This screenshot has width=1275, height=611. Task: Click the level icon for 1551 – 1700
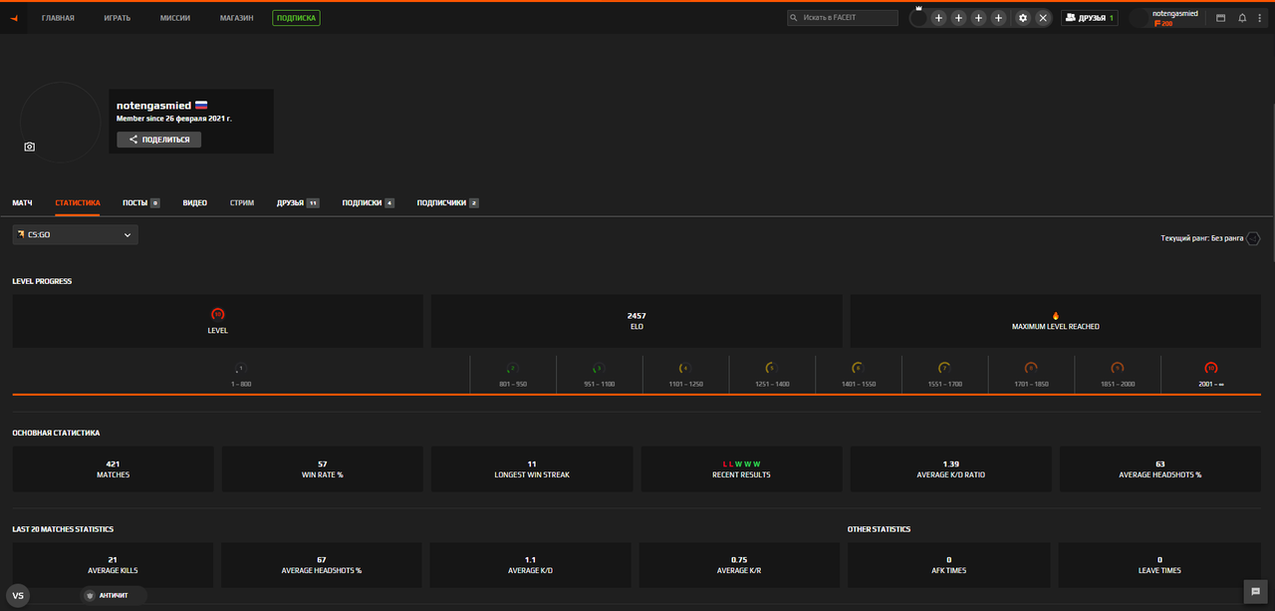click(944, 368)
